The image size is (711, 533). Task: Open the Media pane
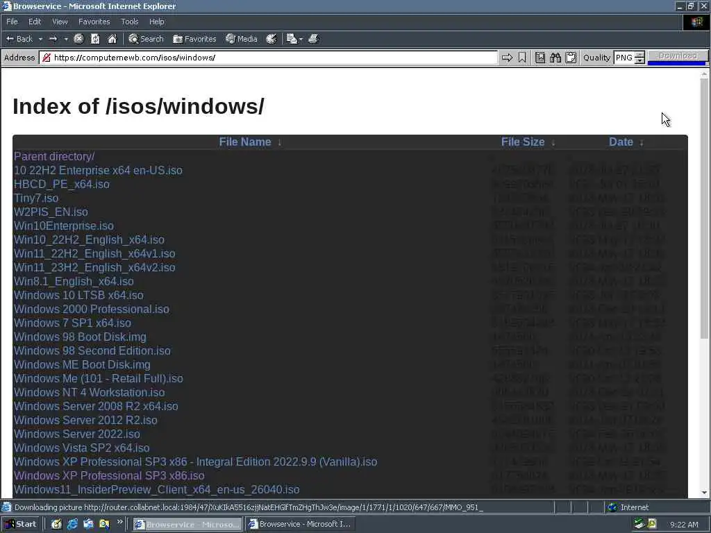(x=242, y=39)
